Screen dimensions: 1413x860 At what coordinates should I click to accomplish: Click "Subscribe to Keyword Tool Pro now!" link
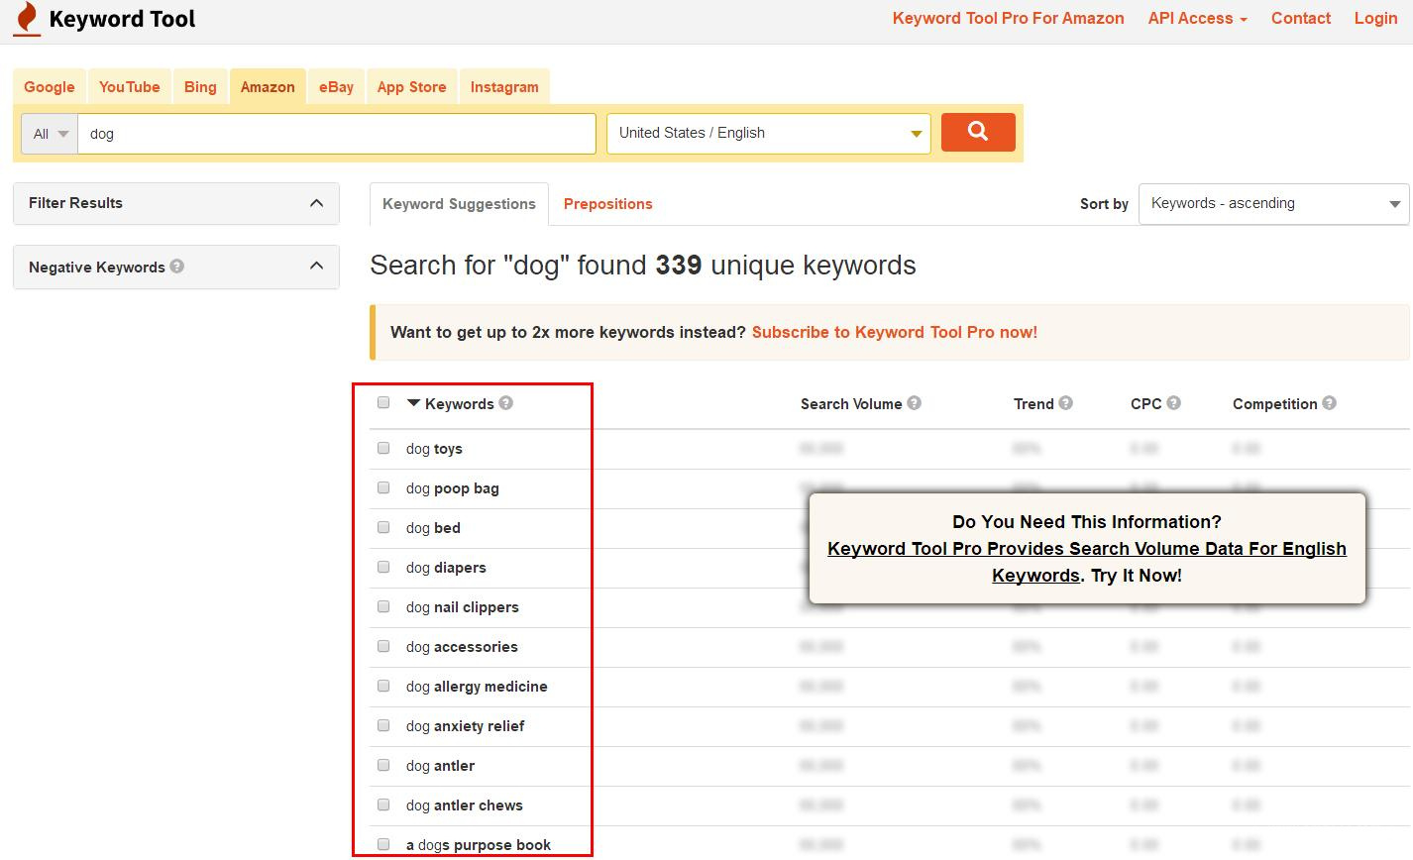pyautogui.click(x=894, y=332)
